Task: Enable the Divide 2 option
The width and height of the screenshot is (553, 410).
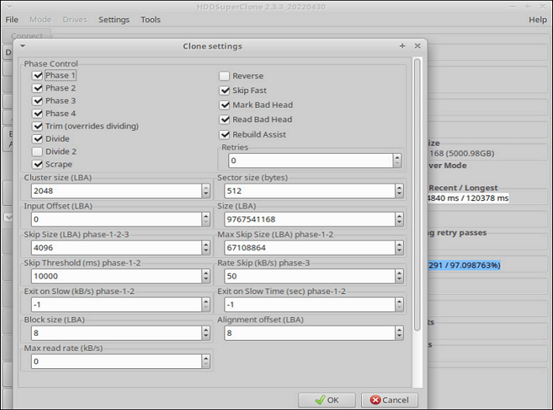Action: point(38,151)
